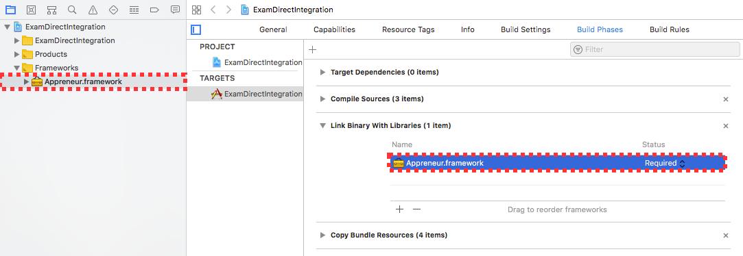Open the Breakpoint navigator icon
The height and width of the screenshot is (256, 743).
click(154, 10)
